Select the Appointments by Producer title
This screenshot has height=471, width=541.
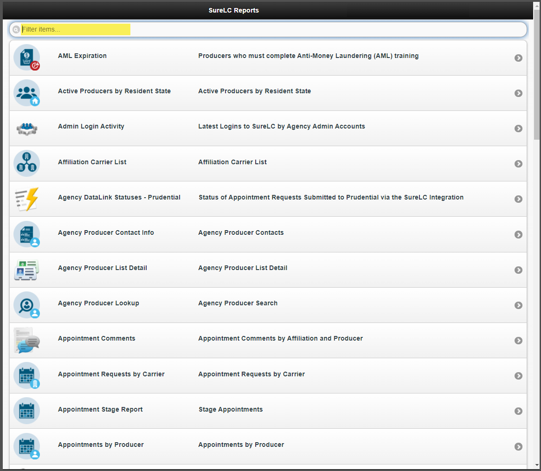point(101,445)
